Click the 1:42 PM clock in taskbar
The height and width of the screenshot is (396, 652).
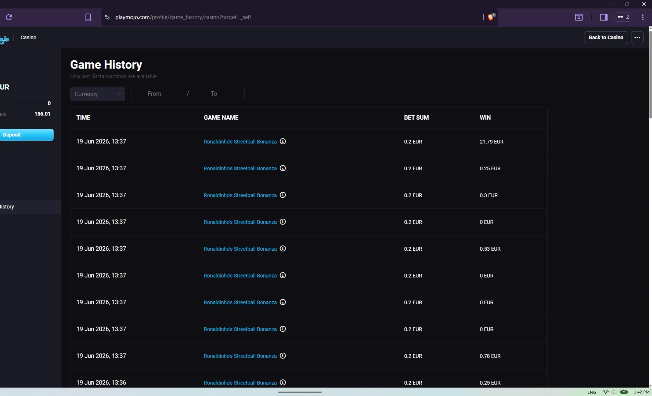tap(641, 392)
